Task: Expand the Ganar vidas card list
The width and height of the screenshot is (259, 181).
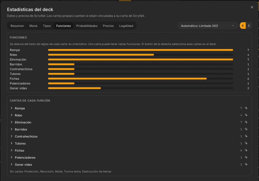Action: (11, 164)
